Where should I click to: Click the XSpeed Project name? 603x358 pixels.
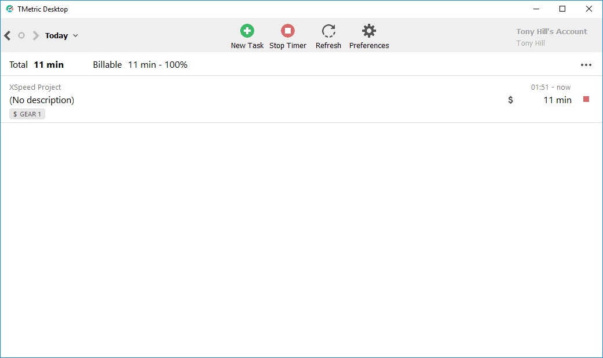point(35,87)
